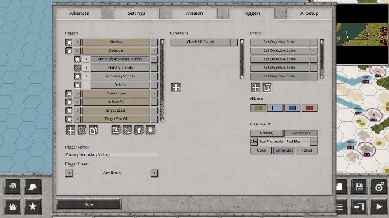Screen dimensions: 389x218
Task: Click the Effects list scrollbar
Action: click(321, 59)
